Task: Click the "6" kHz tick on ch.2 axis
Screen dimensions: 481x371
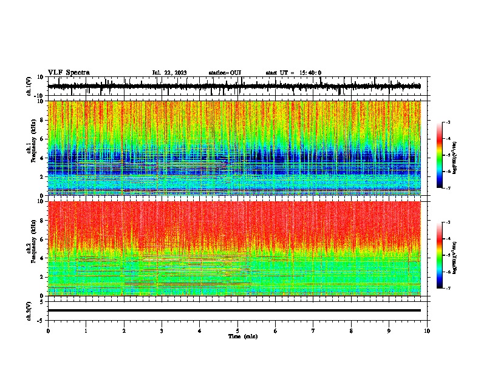Action: pos(42,239)
